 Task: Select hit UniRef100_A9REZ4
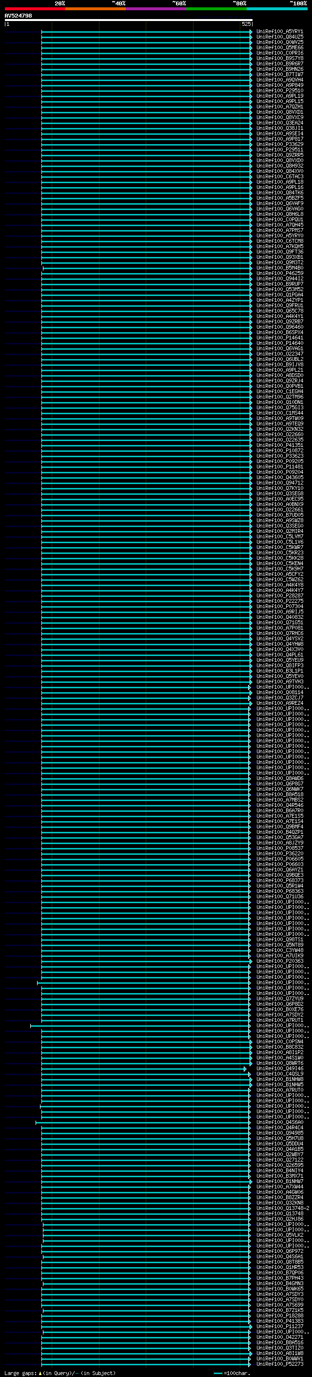pos(279,703)
